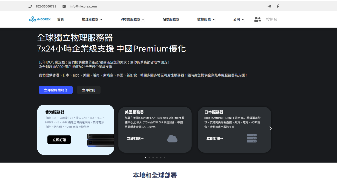Click the 美國服務器 card title

click(134, 112)
